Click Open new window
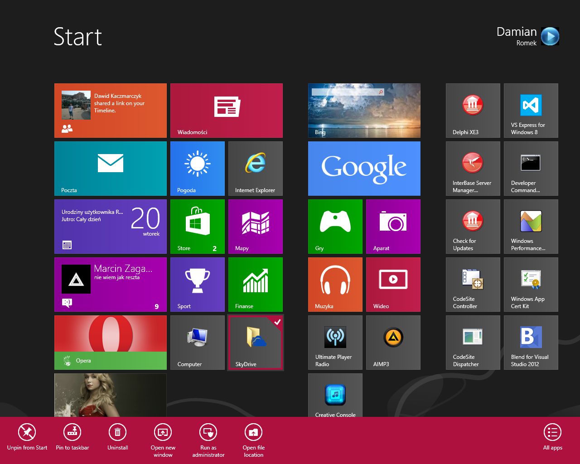This screenshot has width=580, height=464. click(163, 440)
